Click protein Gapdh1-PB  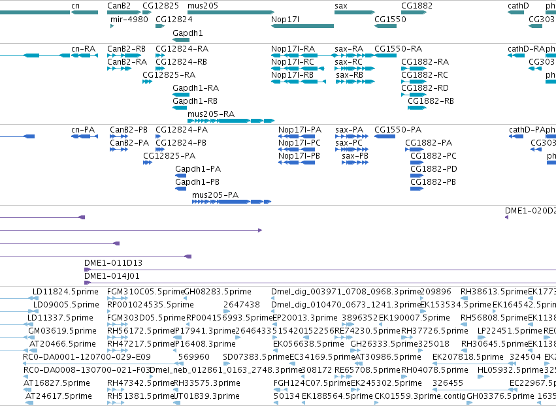click(x=197, y=182)
